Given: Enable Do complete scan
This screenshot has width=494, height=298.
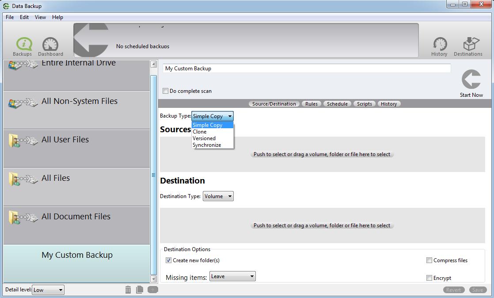Looking at the screenshot, I should pos(166,91).
